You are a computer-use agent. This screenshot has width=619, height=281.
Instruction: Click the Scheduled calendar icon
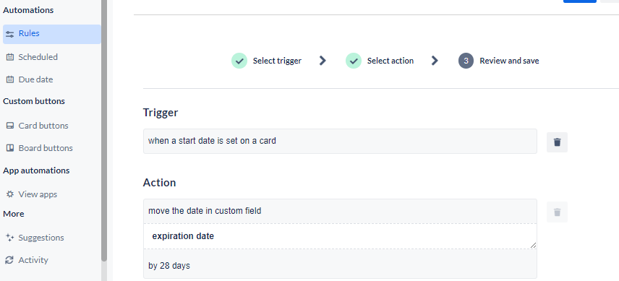pyautogui.click(x=10, y=57)
